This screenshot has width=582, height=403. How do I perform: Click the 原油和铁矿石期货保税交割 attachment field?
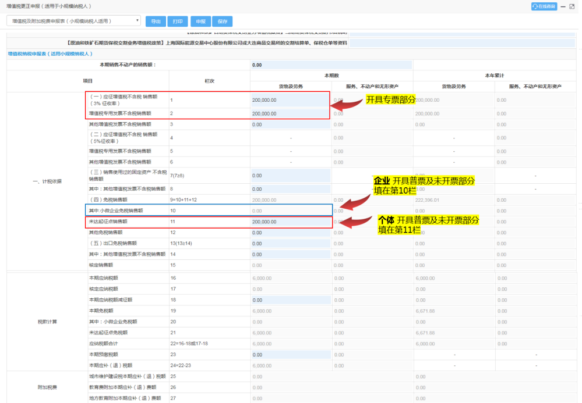click(462, 43)
